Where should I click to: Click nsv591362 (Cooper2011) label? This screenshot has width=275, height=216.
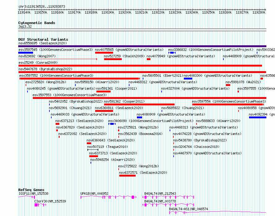tap(124, 101)
